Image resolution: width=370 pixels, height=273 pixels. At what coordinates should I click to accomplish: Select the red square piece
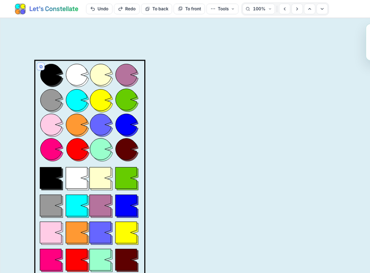(x=77, y=260)
